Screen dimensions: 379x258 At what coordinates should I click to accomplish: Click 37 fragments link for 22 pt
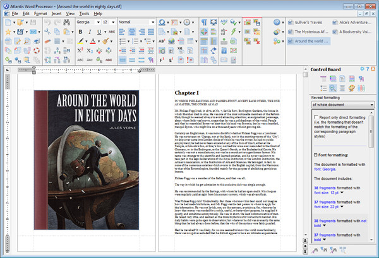pos(325,202)
